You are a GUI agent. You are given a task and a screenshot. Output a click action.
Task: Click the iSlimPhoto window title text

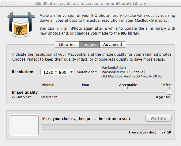(90, 4)
